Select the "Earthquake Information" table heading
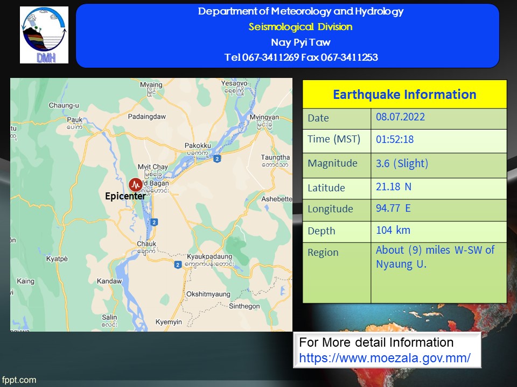This screenshot has width=517, height=387. click(x=404, y=95)
